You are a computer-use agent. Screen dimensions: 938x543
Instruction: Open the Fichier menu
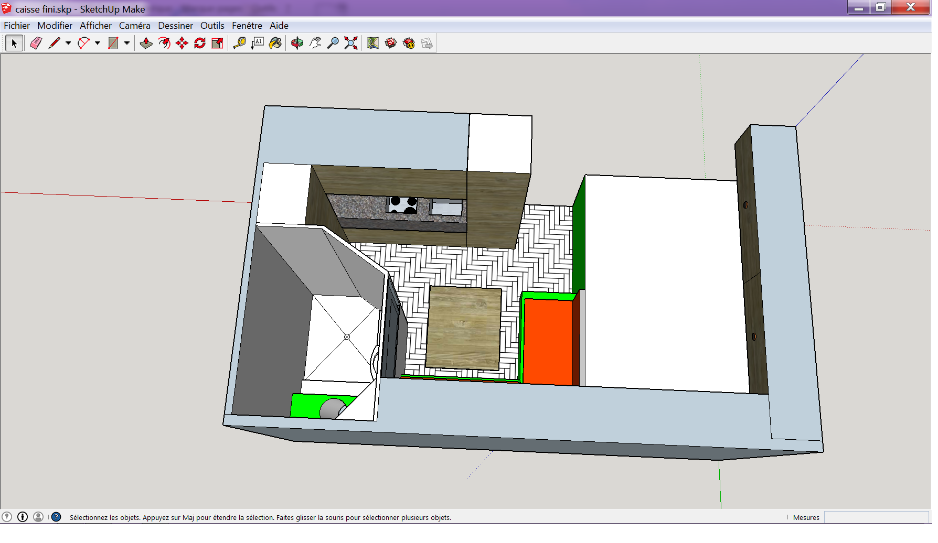tap(17, 26)
